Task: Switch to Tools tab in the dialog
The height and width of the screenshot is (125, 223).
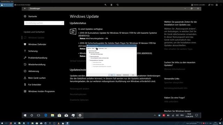Action: [x=106, y=49]
